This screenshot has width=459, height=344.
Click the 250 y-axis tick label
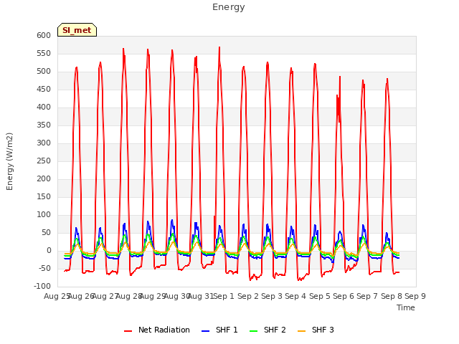click(x=44, y=161)
